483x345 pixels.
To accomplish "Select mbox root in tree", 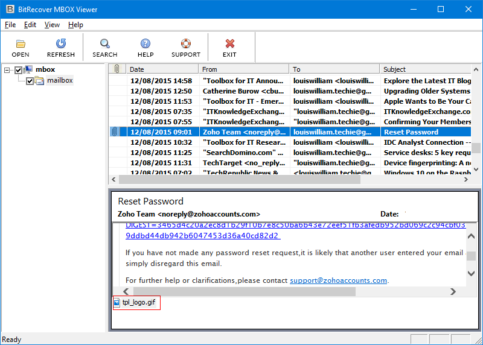I will (45, 69).
